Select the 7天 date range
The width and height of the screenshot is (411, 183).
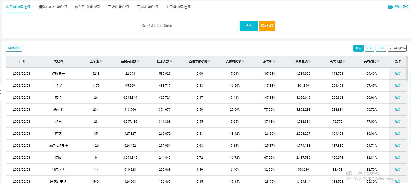(x=370, y=48)
